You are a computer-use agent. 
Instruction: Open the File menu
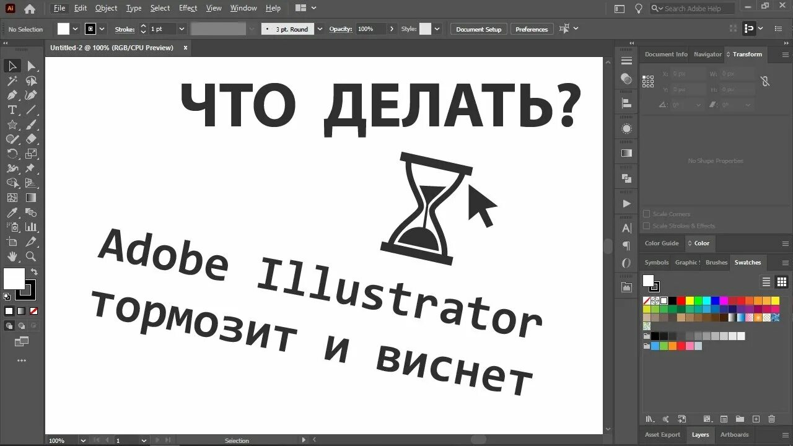(59, 8)
